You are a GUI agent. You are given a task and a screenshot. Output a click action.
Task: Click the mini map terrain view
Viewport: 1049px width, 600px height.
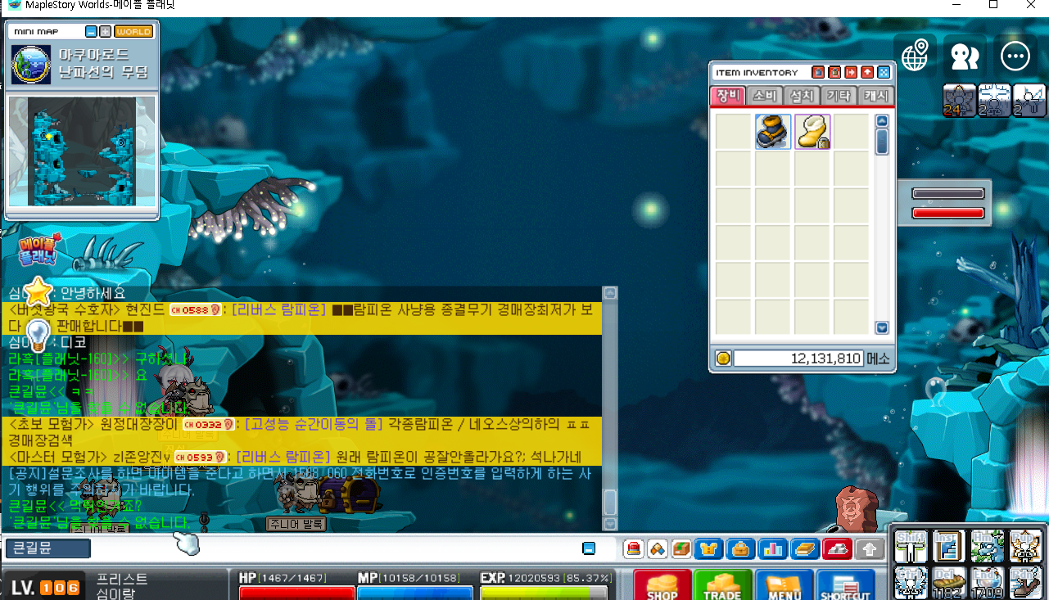[x=81, y=151]
